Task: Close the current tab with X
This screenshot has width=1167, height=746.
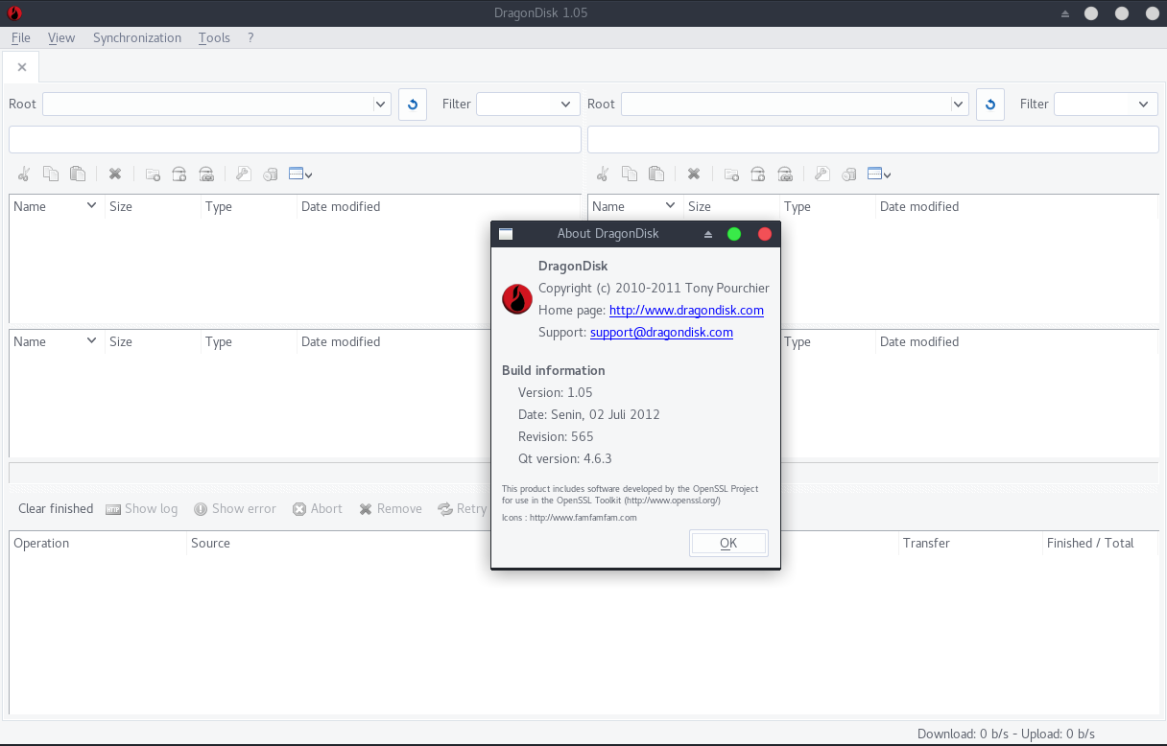Action: click(22, 67)
